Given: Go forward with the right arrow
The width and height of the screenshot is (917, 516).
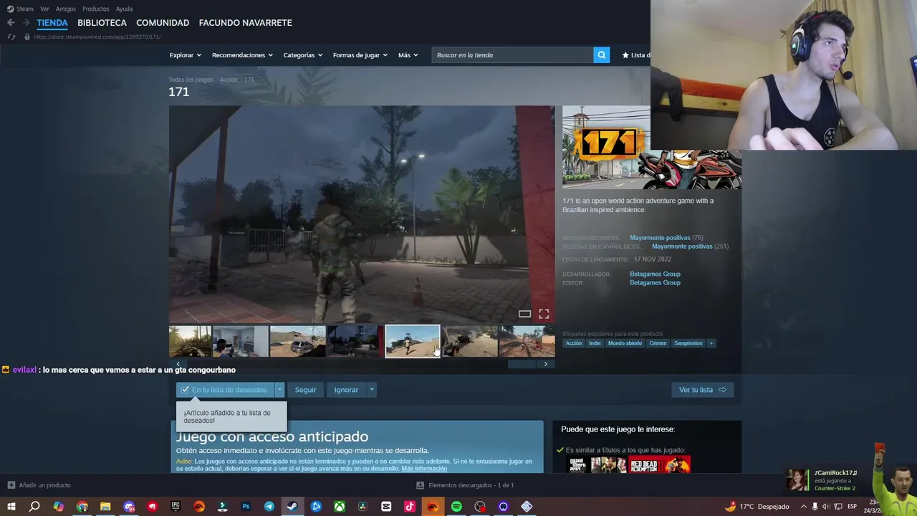Looking at the screenshot, I should tap(26, 23).
